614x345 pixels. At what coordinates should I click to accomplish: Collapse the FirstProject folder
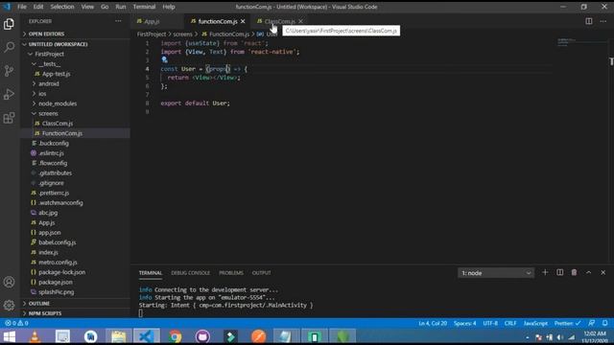point(49,54)
